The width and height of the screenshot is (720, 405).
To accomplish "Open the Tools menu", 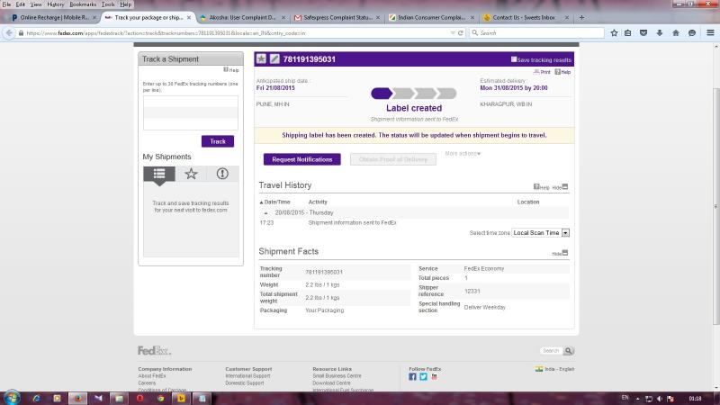I will pyautogui.click(x=108, y=4).
